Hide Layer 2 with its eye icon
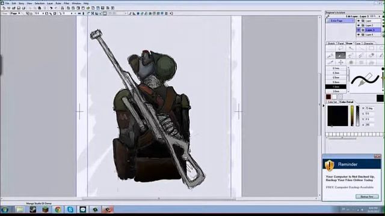Viewport: 385px width, 216px height. coord(359,25)
